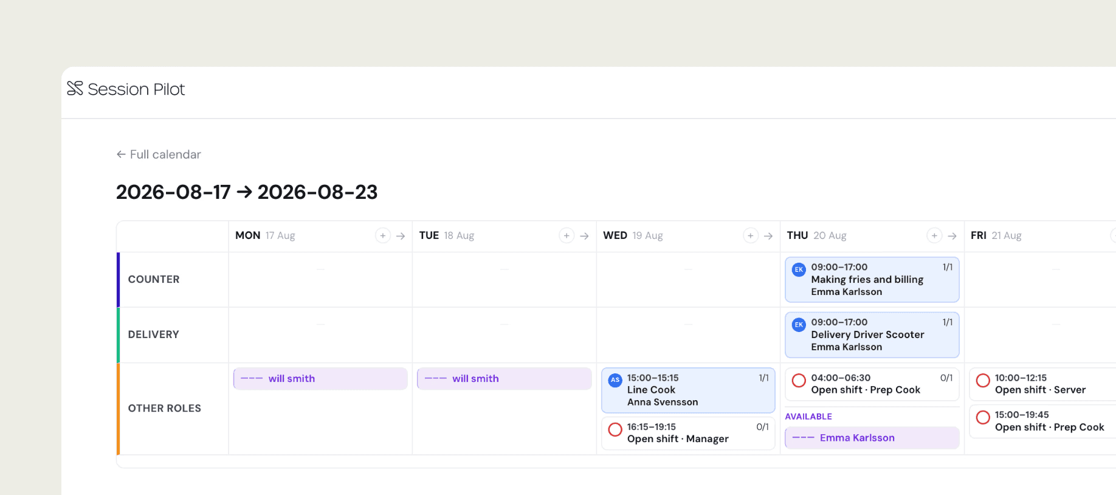Viewport: 1116px width, 495px height.
Task: Open Wednesday 19 Aug day view arrow
Action: [768, 236]
